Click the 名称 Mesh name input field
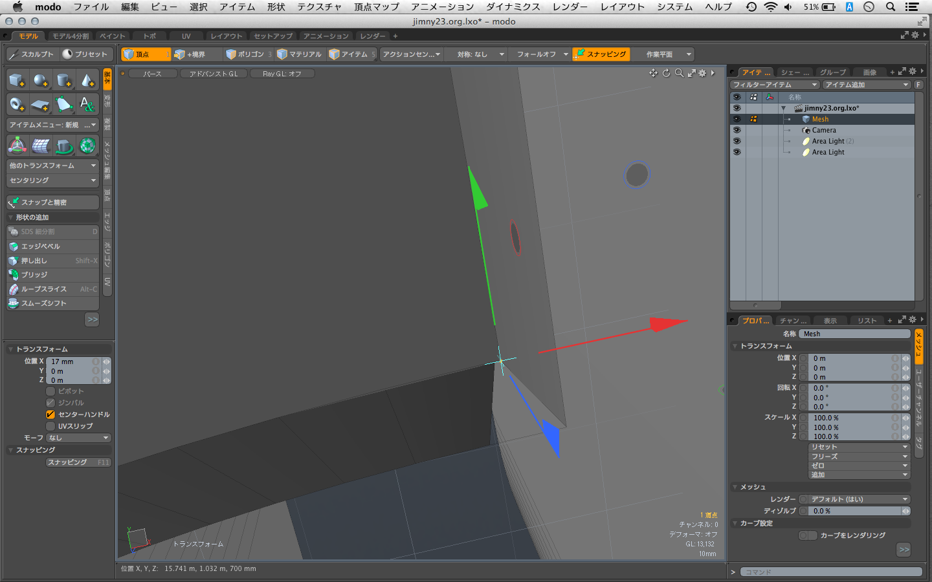 pyautogui.click(x=855, y=334)
